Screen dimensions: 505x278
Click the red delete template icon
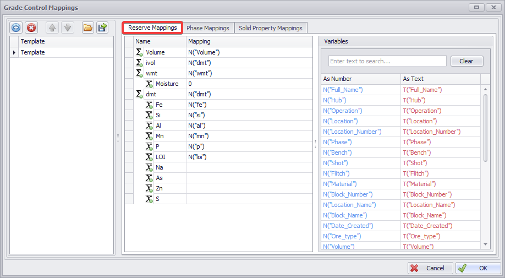pos(31,28)
